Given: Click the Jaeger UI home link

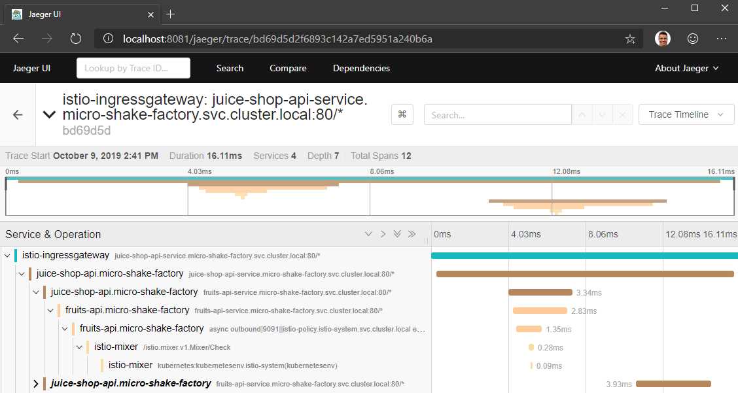Looking at the screenshot, I should coord(31,68).
